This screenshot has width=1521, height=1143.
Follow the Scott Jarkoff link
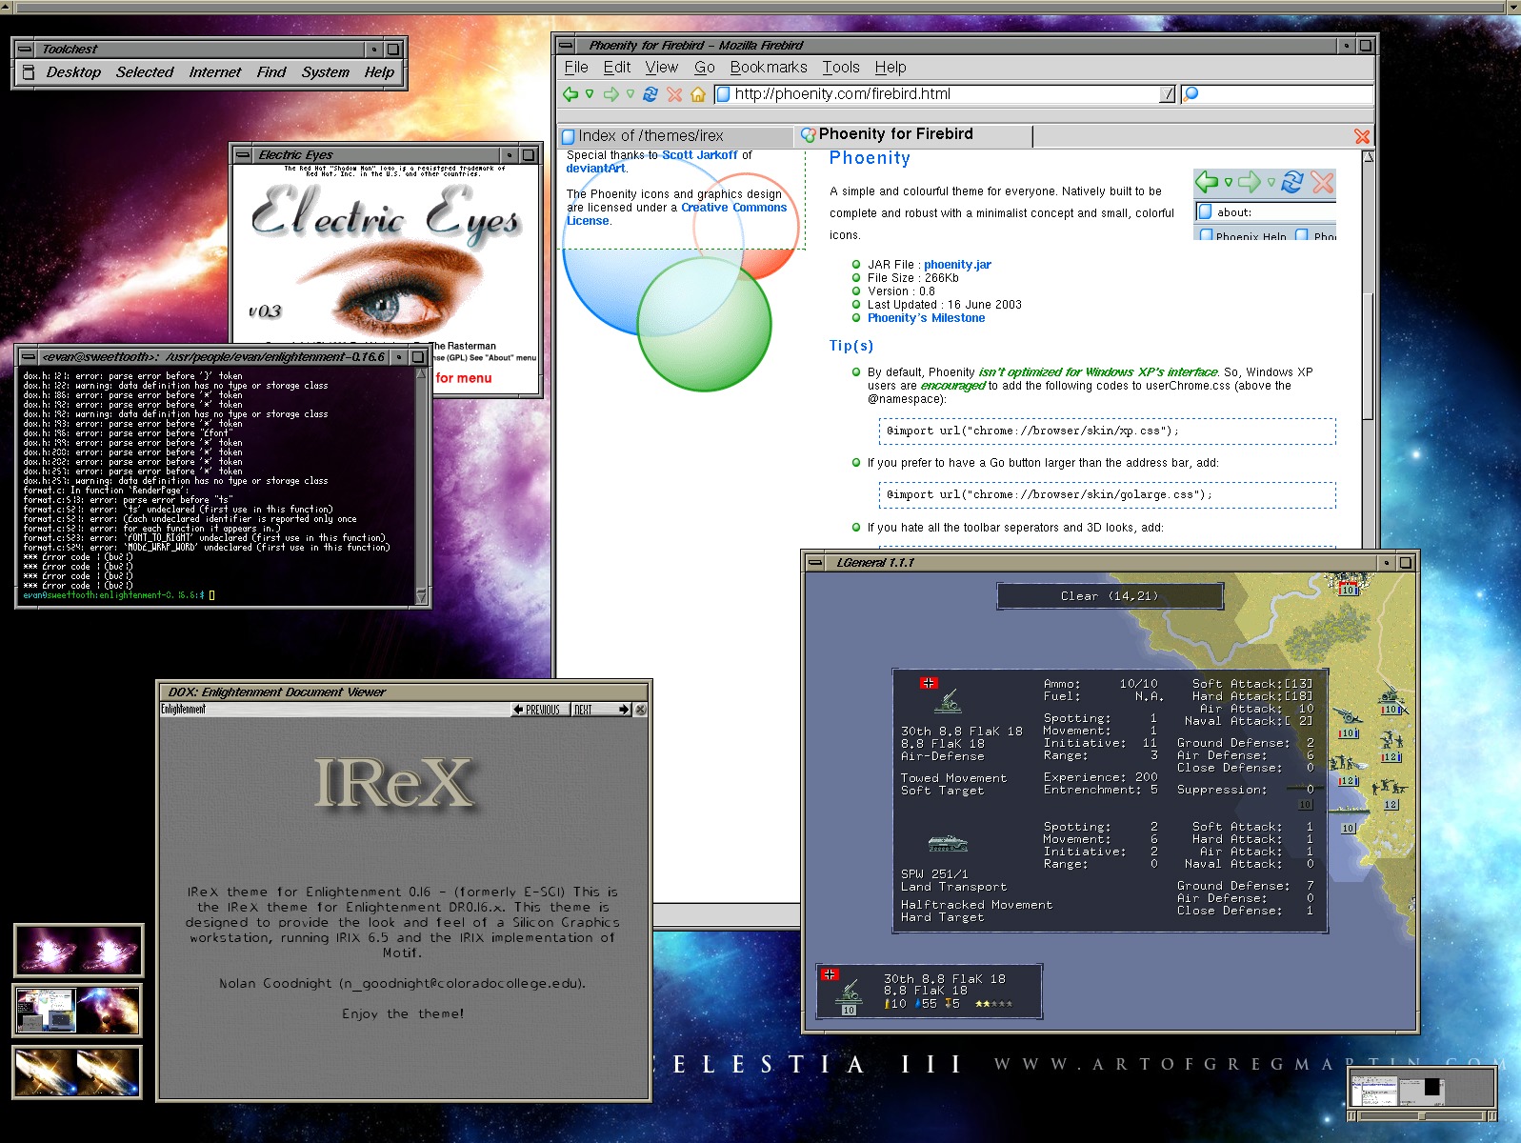[700, 155]
